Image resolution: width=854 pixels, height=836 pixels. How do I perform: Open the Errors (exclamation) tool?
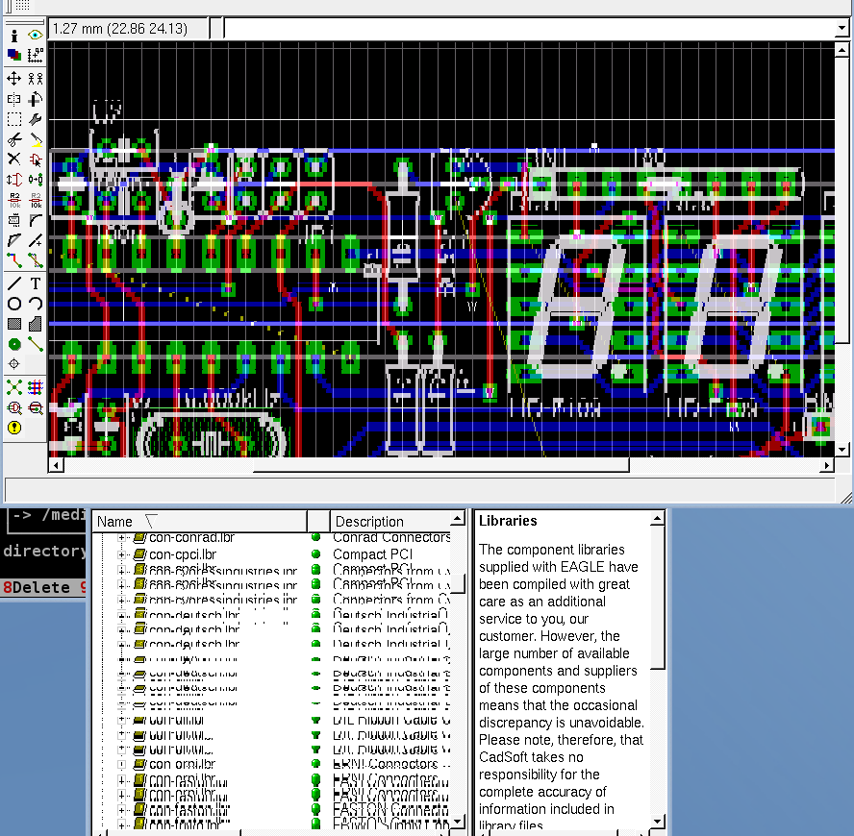point(14,428)
